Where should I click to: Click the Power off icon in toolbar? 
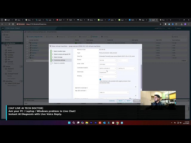point(69,37)
